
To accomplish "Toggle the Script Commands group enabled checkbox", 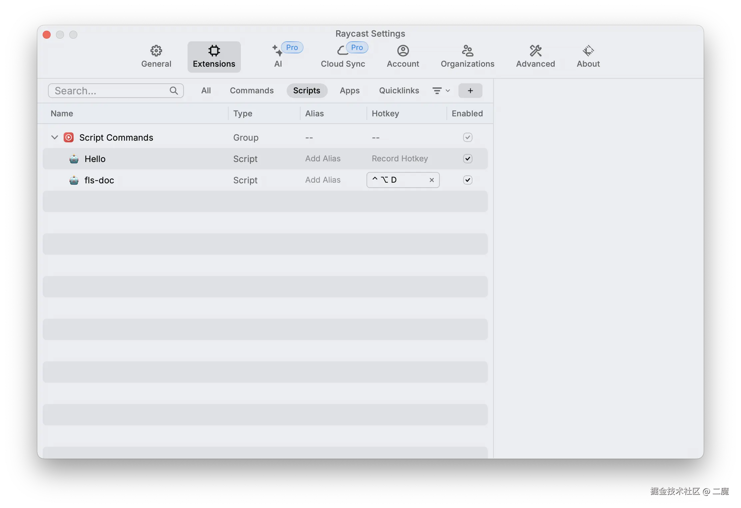I will point(467,137).
